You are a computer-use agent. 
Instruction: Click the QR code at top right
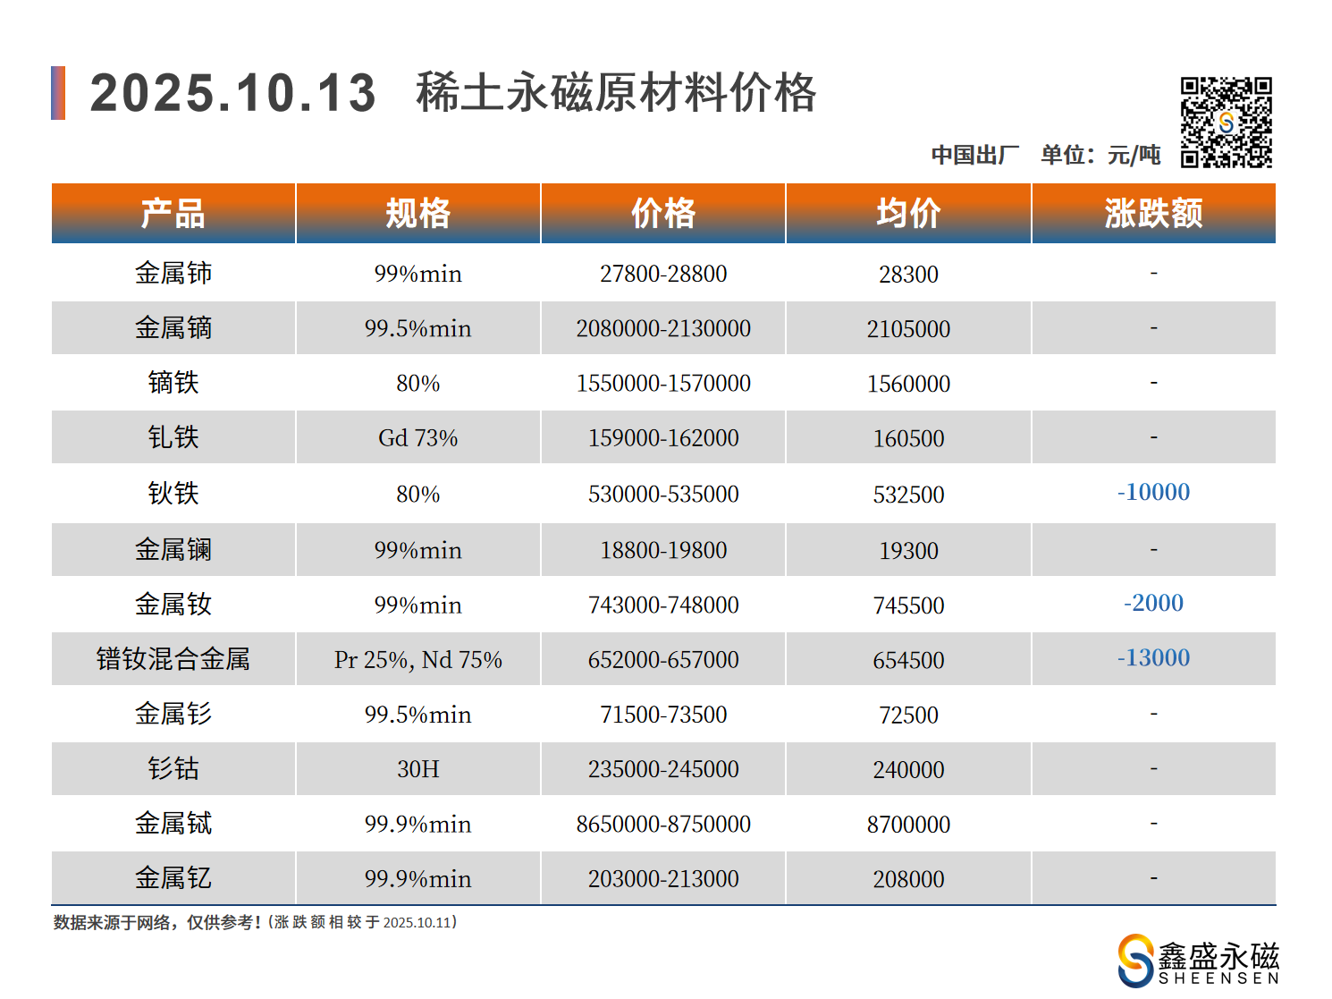(x=1226, y=123)
